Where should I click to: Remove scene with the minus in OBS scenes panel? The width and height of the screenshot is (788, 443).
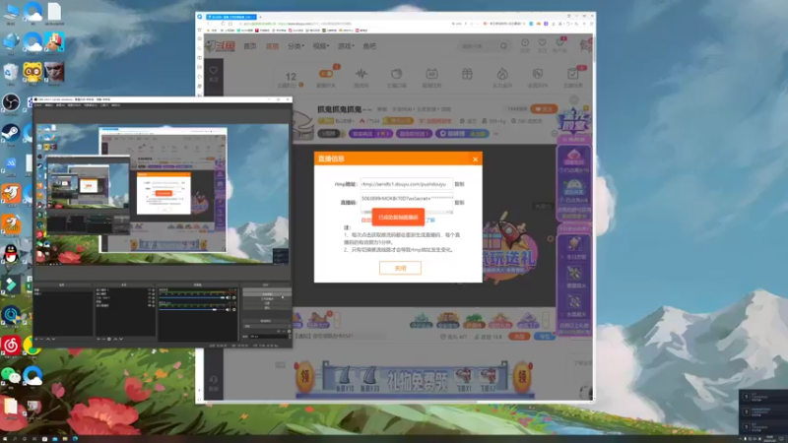[41, 339]
